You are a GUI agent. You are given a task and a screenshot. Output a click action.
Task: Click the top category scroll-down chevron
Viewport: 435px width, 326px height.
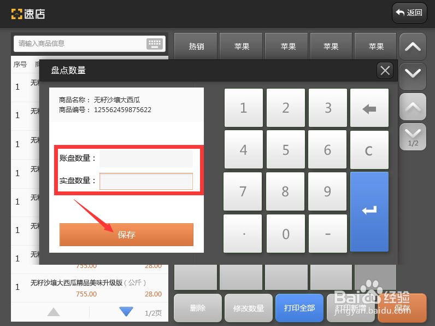click(413, 76)
